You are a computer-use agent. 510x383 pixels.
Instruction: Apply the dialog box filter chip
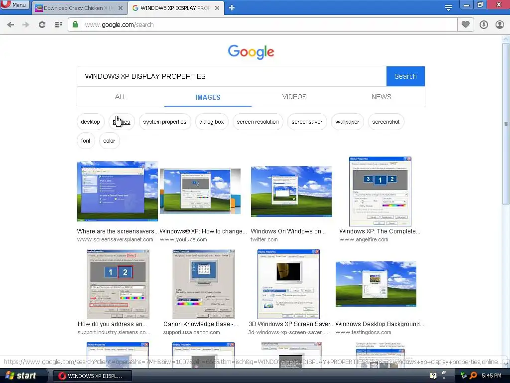click(x=212, y=122)
